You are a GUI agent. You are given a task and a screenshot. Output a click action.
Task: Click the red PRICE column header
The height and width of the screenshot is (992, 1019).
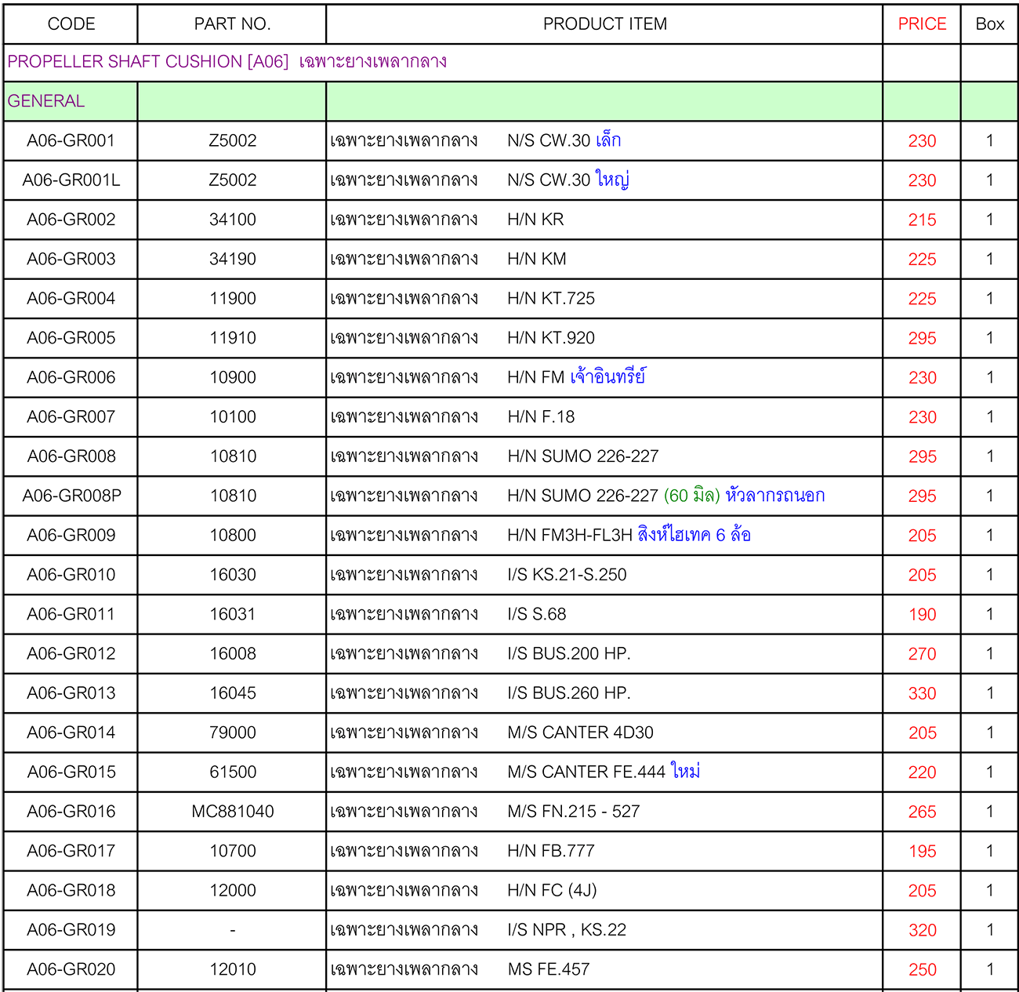tap(922, 24)
